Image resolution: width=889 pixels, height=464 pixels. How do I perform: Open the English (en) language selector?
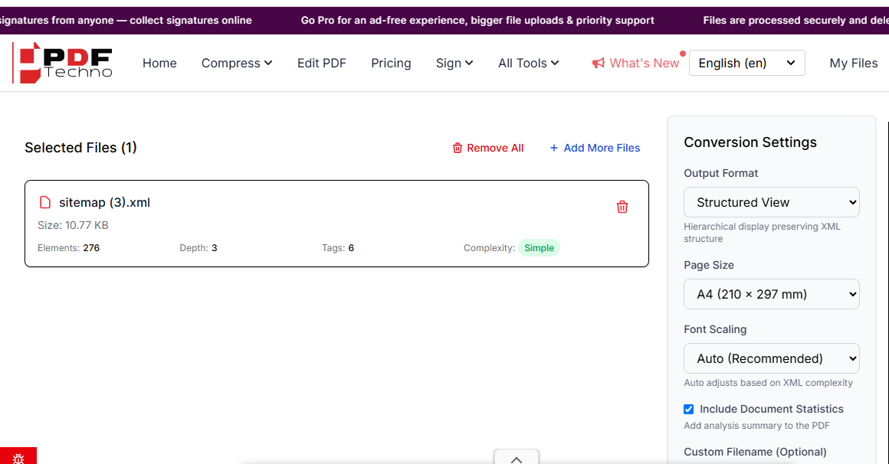point(746,63)
